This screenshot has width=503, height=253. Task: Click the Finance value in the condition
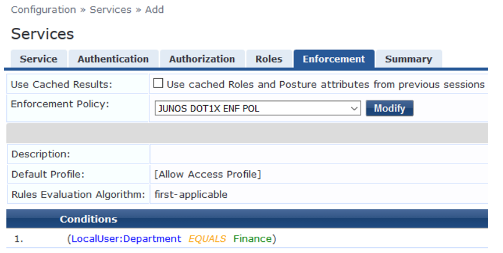coord(252,238)
